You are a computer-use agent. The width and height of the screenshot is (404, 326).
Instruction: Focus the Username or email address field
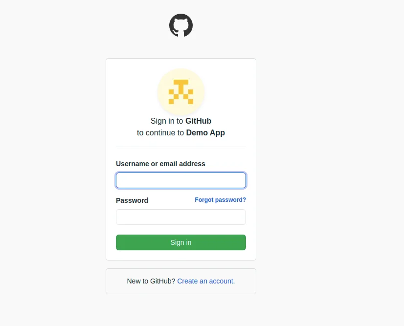(x=181, y=180)
